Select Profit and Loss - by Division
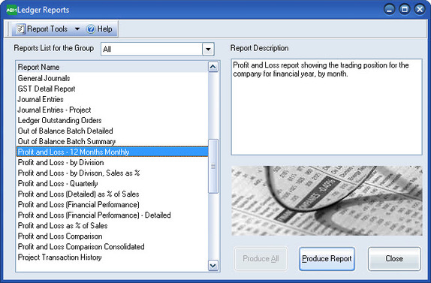This screenshot has height=283, width=431. (112, 162)
